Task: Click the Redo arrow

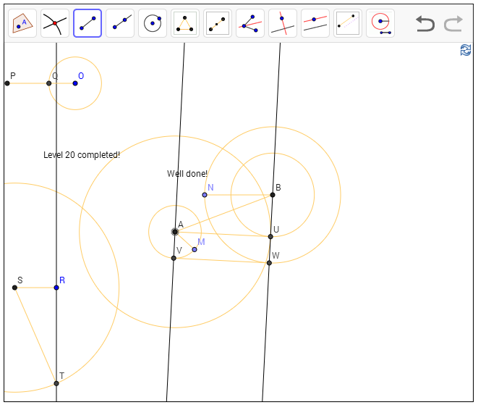Action: point(453,24)
